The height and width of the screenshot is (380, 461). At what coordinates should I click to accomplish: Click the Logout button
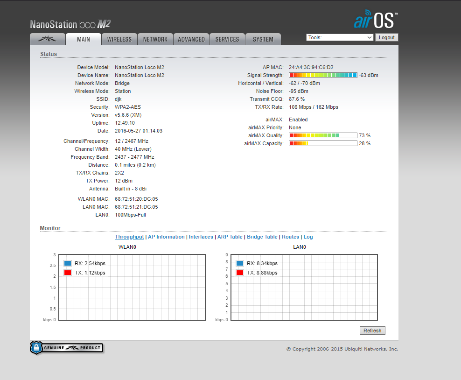tap(387, 37)
